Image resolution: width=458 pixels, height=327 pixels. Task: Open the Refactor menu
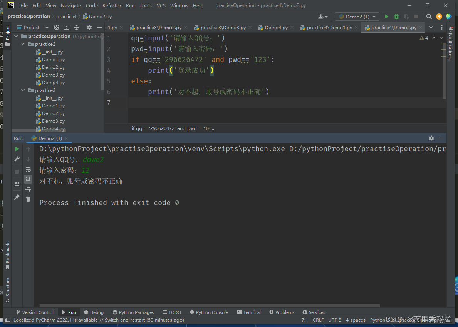[112, 5]
